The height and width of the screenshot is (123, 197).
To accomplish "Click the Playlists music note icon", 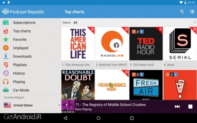I will (6, 65).
